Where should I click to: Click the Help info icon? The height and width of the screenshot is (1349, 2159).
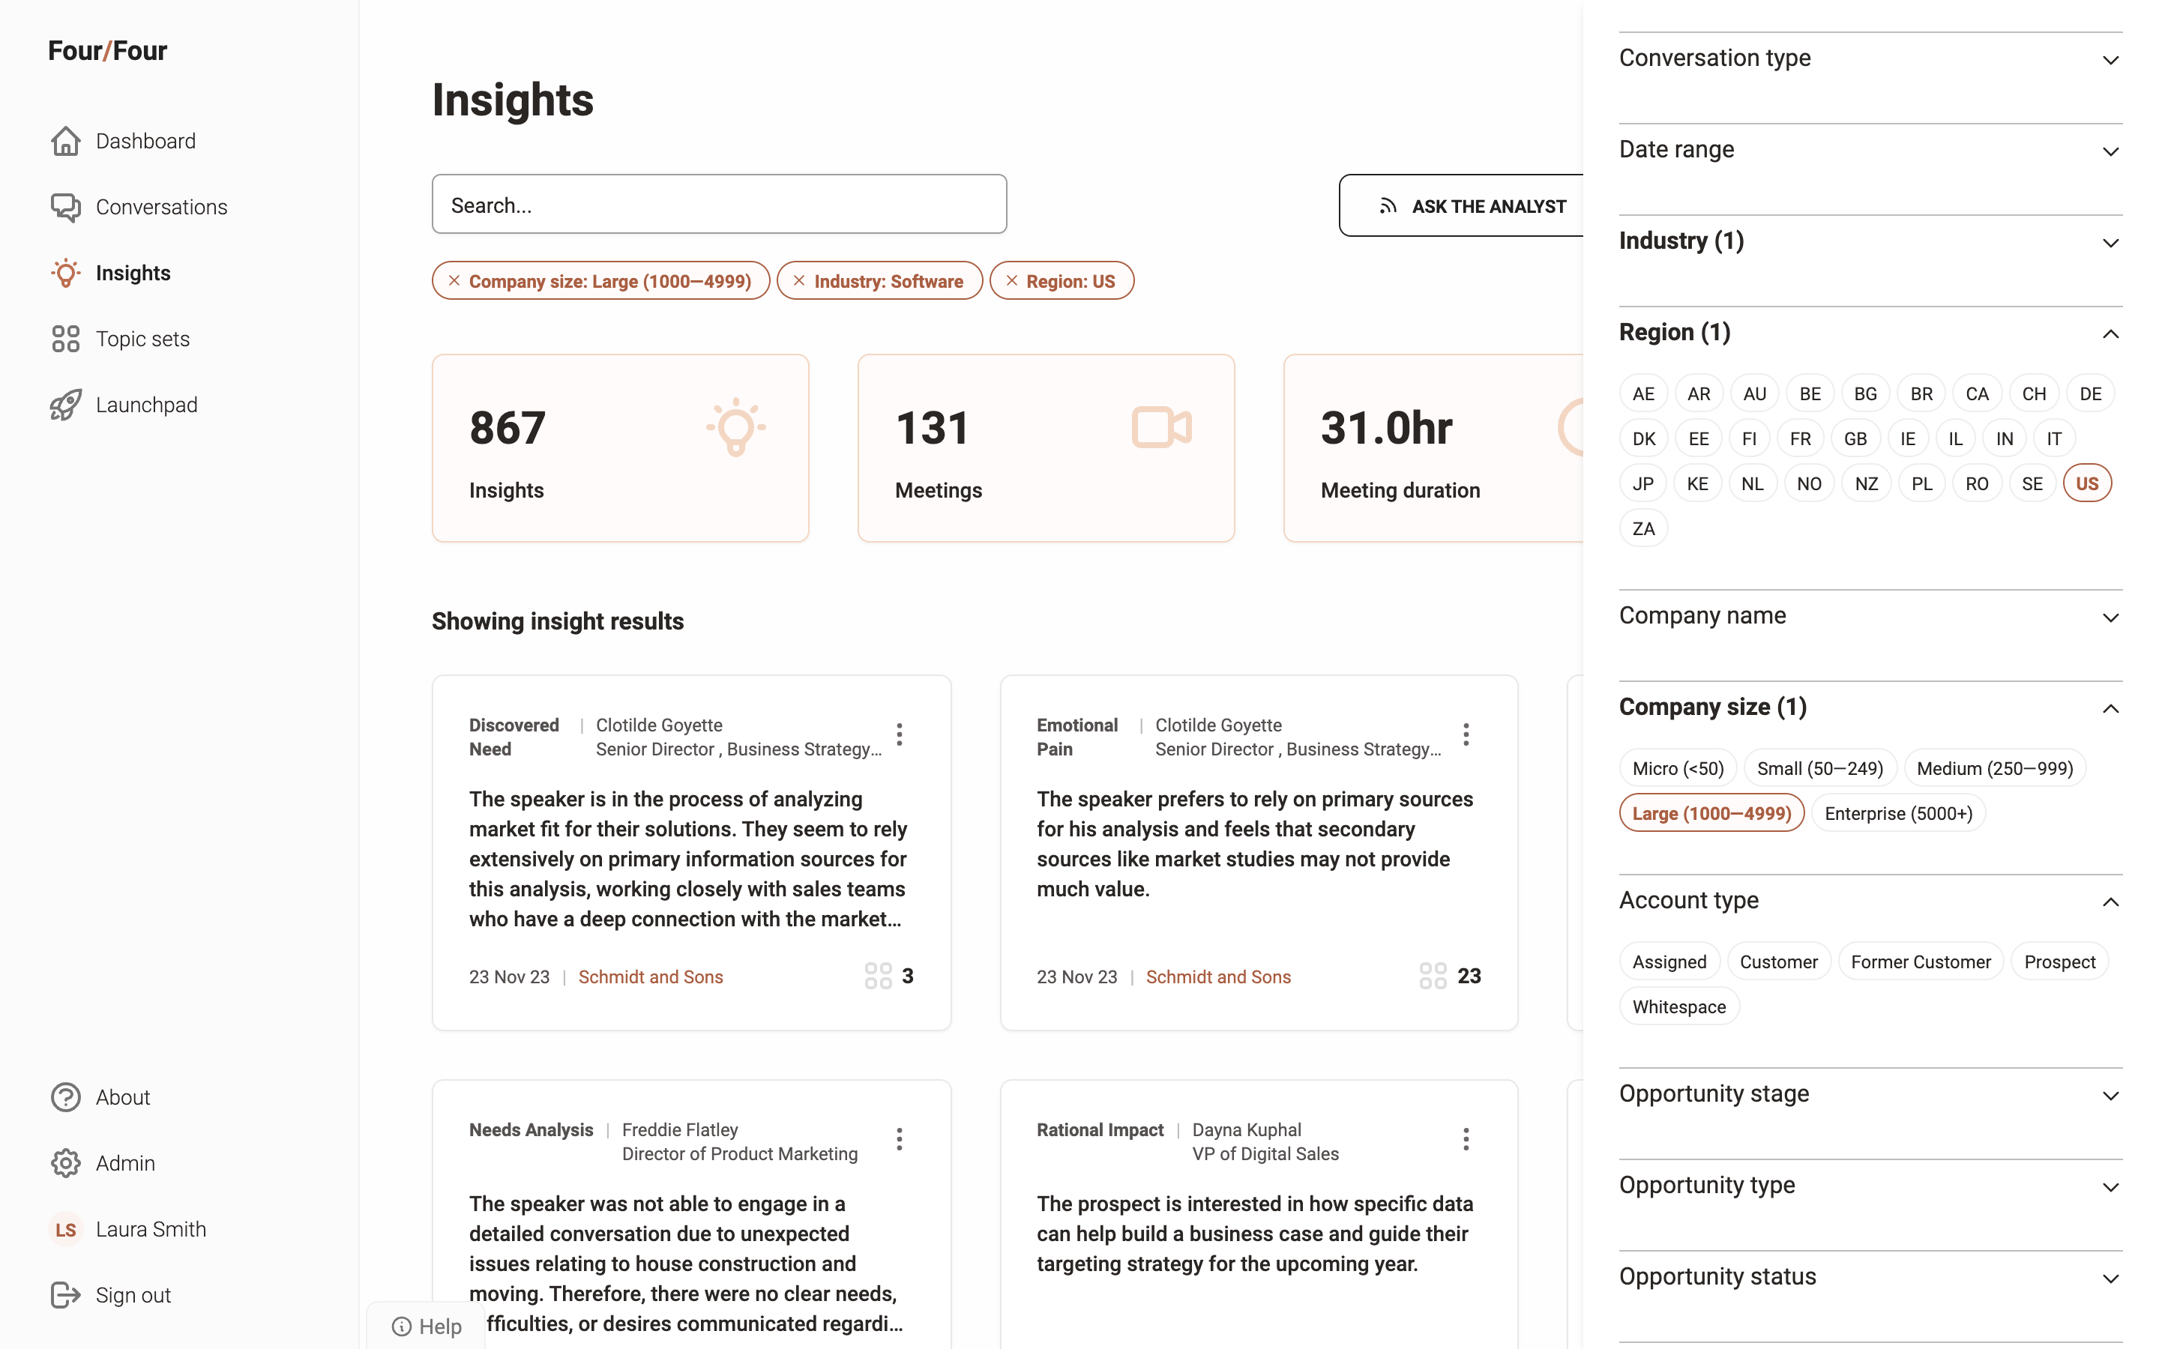[x=402, y=1327]
